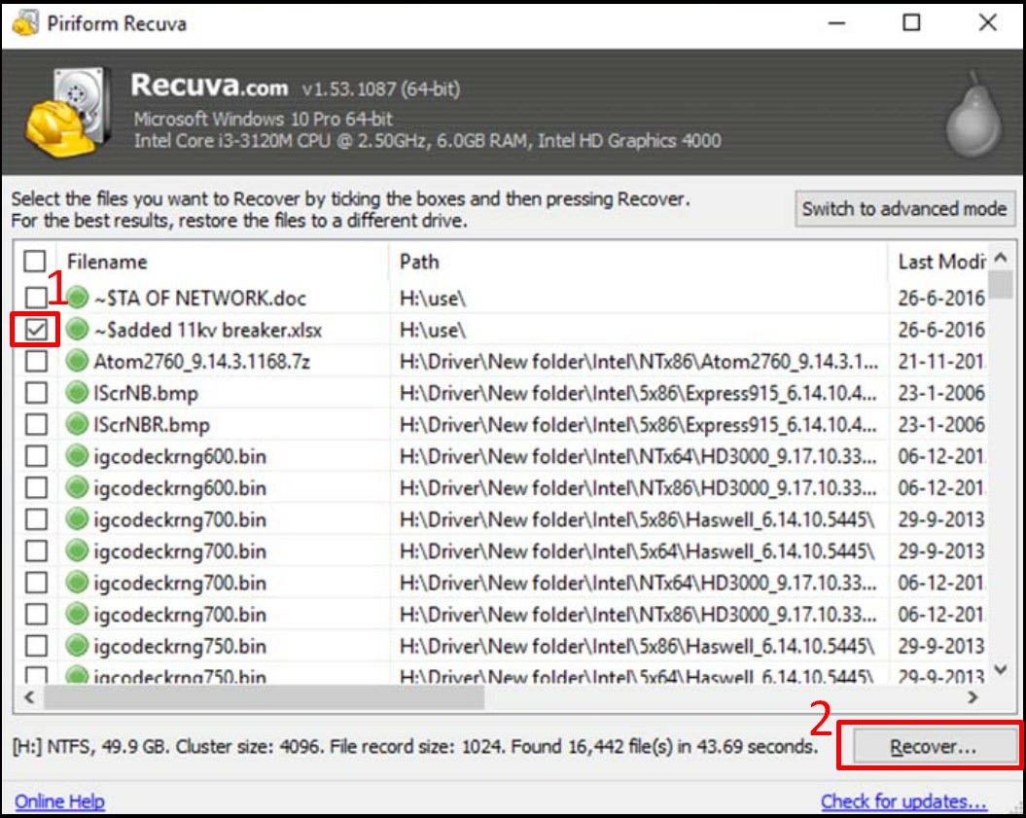Sort the list by the Filename column

(x=223, y=262)
